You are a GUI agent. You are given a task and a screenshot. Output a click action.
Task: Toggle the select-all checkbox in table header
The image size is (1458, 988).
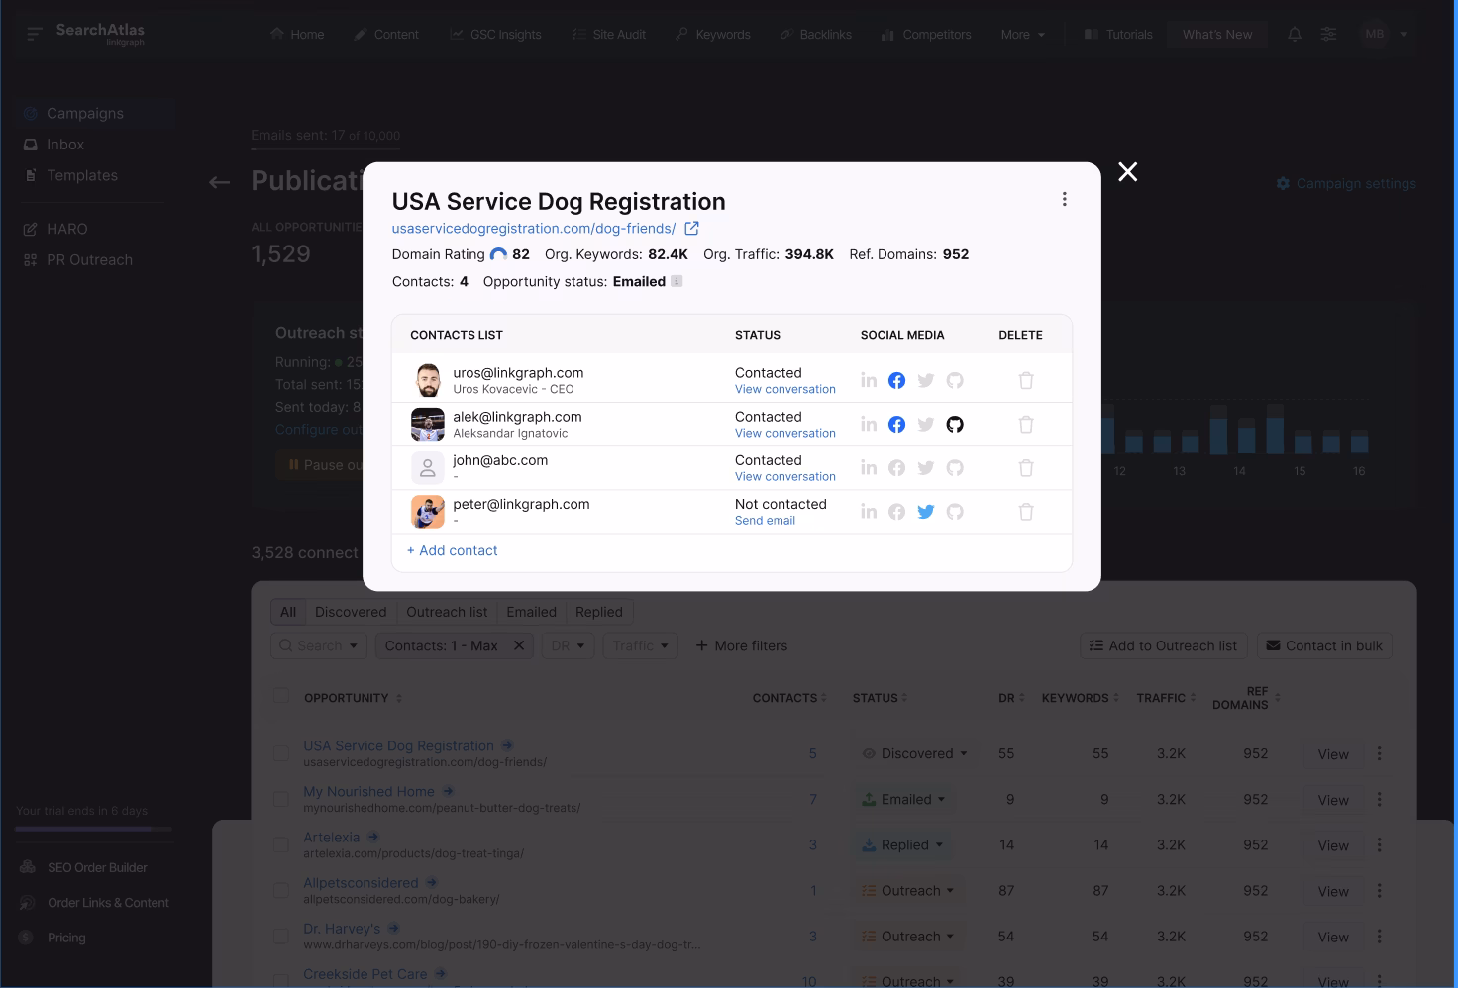281,696
